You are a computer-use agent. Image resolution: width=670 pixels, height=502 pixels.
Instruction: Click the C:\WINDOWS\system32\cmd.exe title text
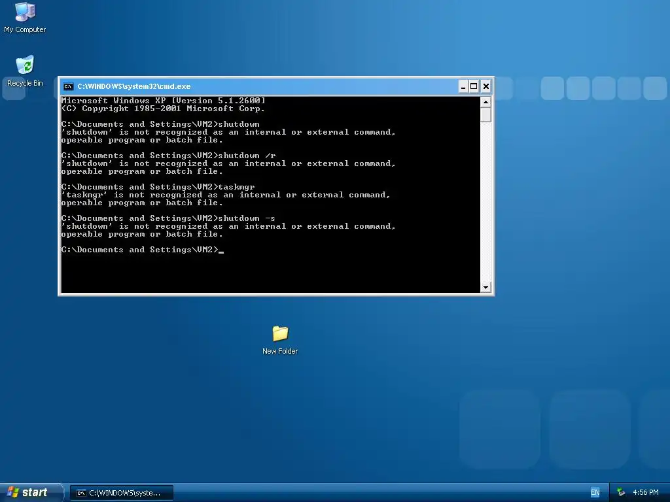[x=133, y=87]
